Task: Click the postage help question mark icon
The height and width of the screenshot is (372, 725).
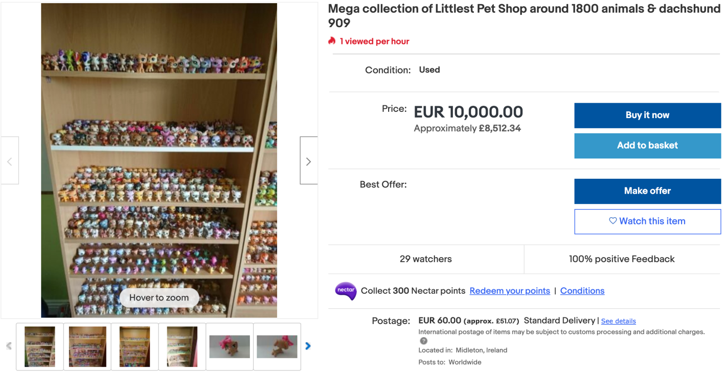Action: [x=423, y=341]
